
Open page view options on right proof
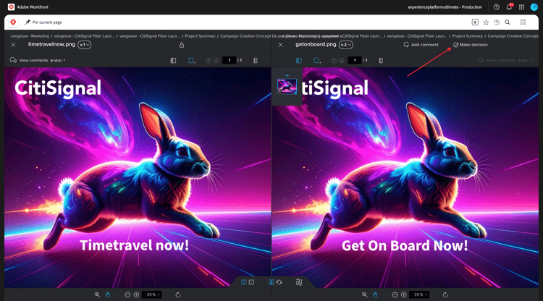(317, 61)
